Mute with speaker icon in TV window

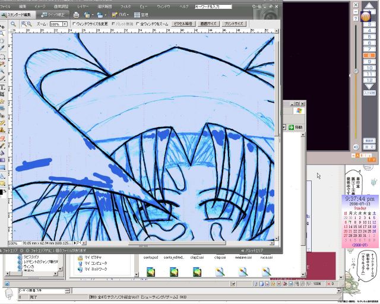point(356,147)
